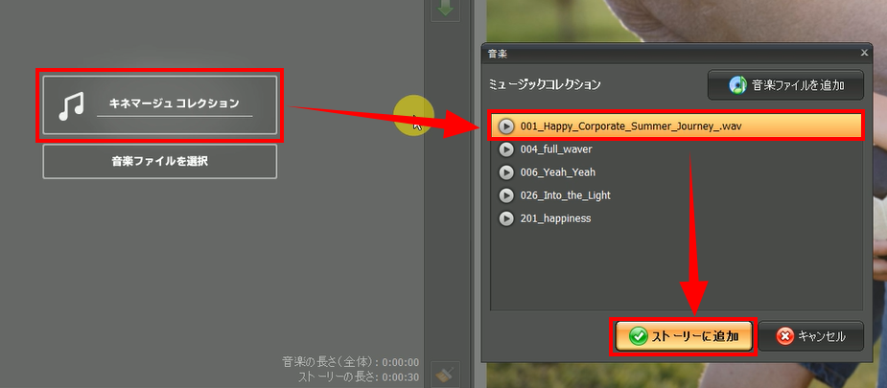Viewport: 887px width, 388px height.
Task: Select the 001_Happy_Corporate_Summer_Journey_.wav track name
Action: point(630,126)
